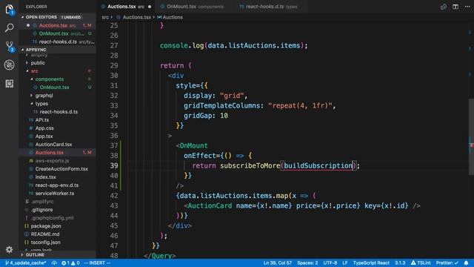This screenshot has height=267, width=474.
Task: Open README.md file in explorer
Action: coord(45,234)
